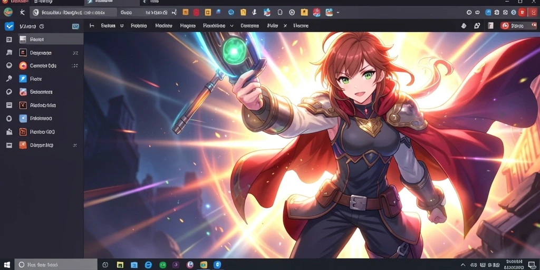Dismiss the second sidebar item with its X
The image size is (540, 270).
tap(75, 53)
